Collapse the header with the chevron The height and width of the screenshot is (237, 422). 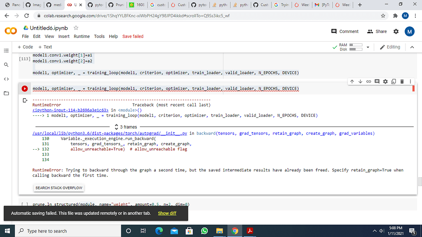coord(411,47)
